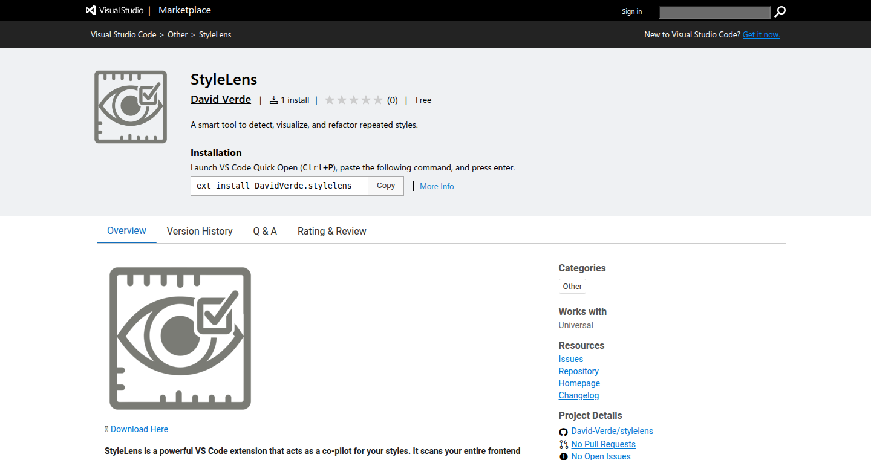Click No Open Issues link

click(x=601, y=456)
